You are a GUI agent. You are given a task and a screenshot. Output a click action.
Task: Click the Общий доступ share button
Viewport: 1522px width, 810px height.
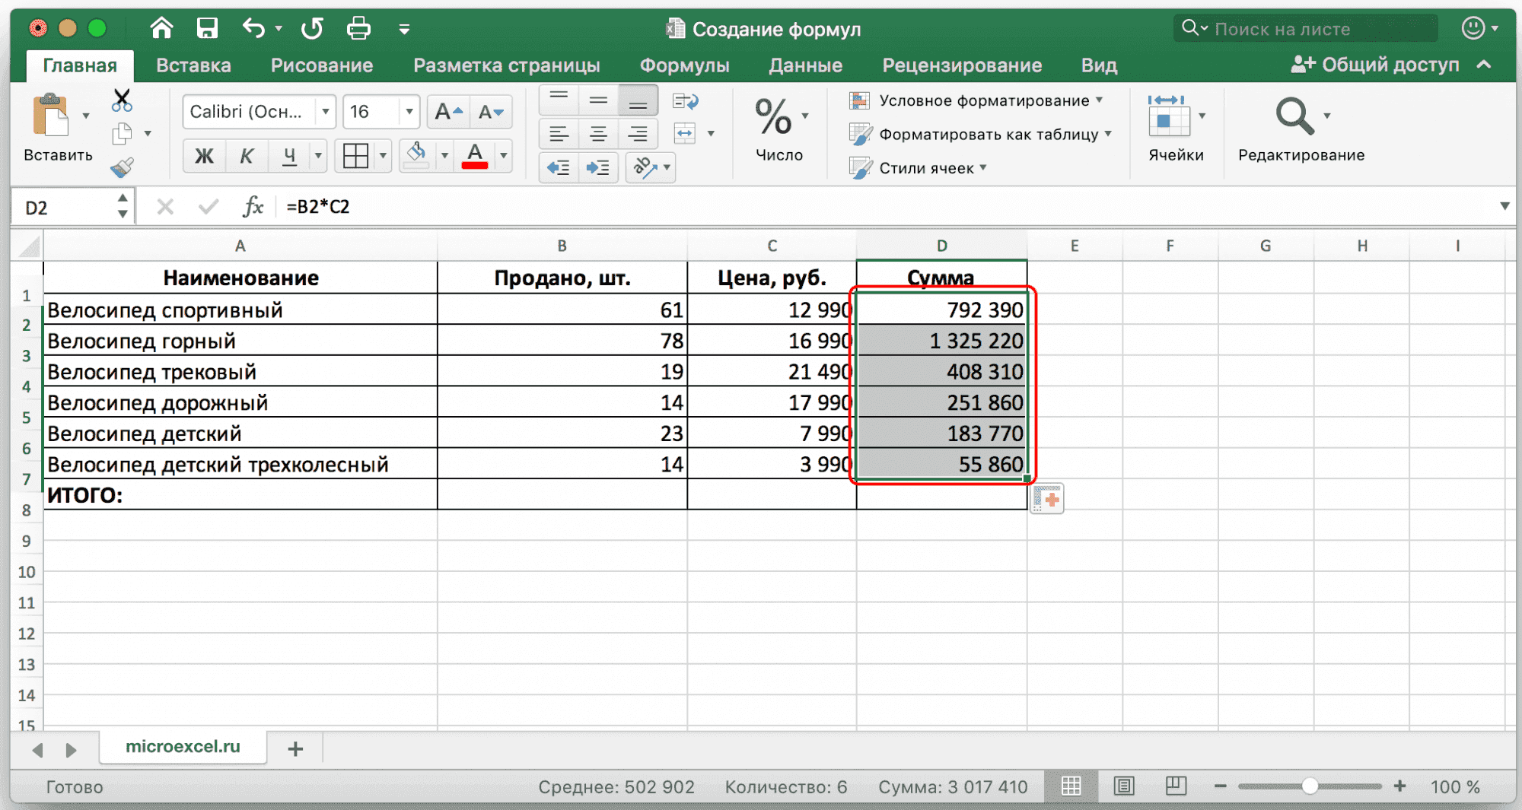point(1377,65)
